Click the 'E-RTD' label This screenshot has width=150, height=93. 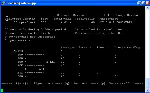pos(51,62)
